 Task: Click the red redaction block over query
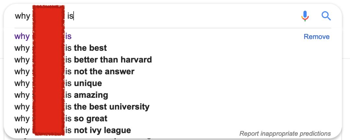(x=48, y=71)
